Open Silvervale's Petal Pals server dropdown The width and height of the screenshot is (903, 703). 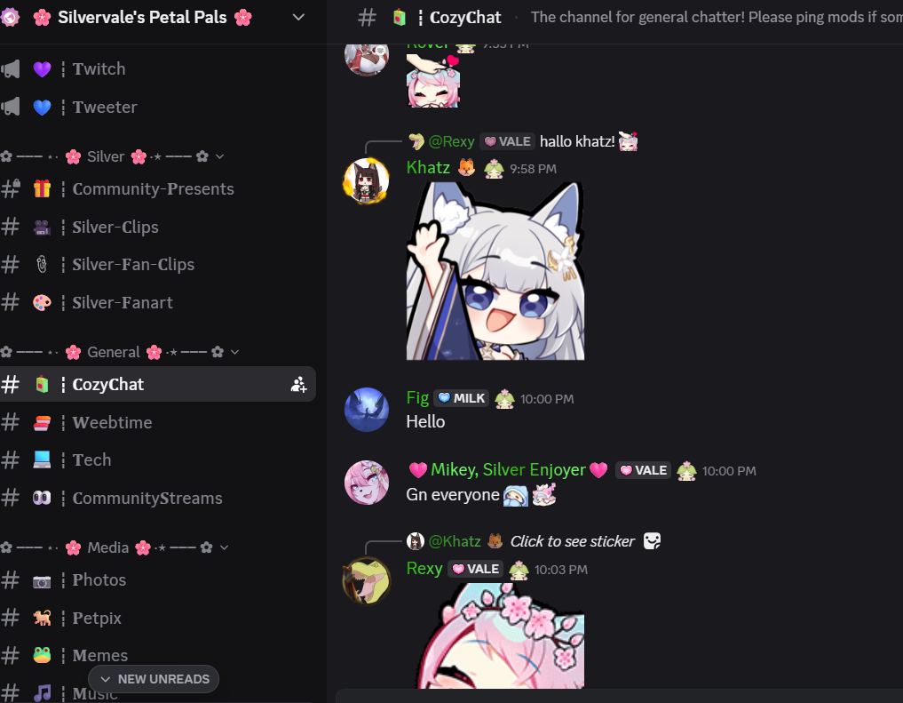298,17
